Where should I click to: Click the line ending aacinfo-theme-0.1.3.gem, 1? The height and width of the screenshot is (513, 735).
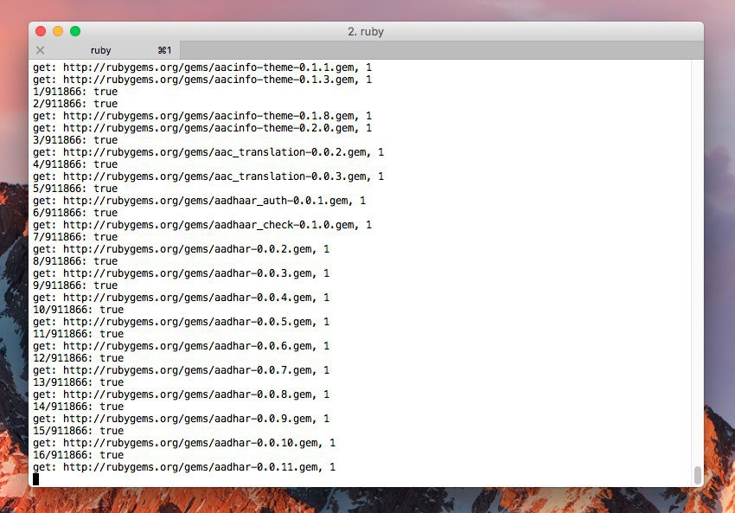tap(202, 80)
